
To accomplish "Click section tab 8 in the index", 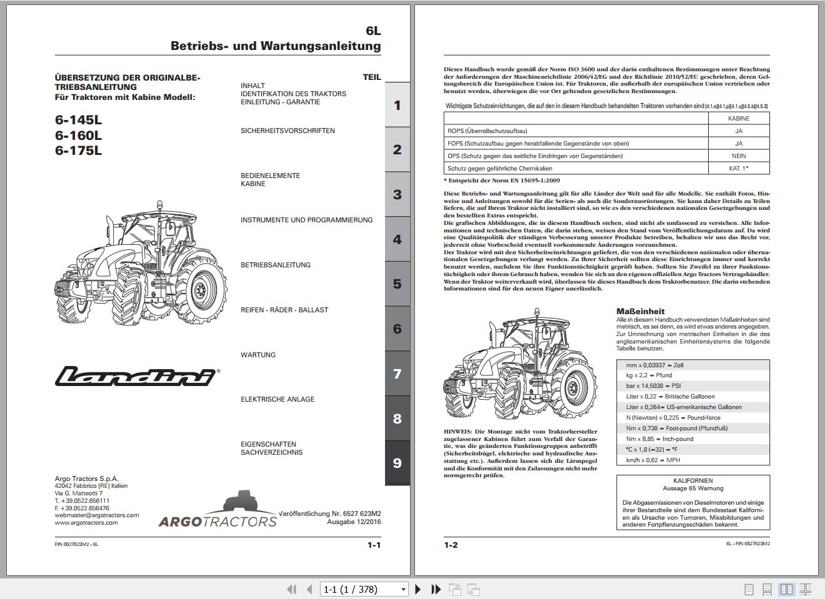I will [x=397, y=418].
